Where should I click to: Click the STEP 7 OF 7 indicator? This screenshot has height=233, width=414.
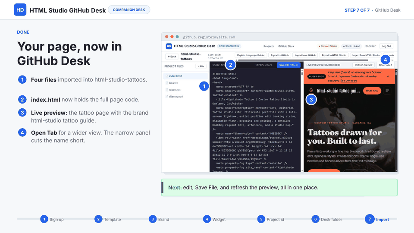coord(357,10)
